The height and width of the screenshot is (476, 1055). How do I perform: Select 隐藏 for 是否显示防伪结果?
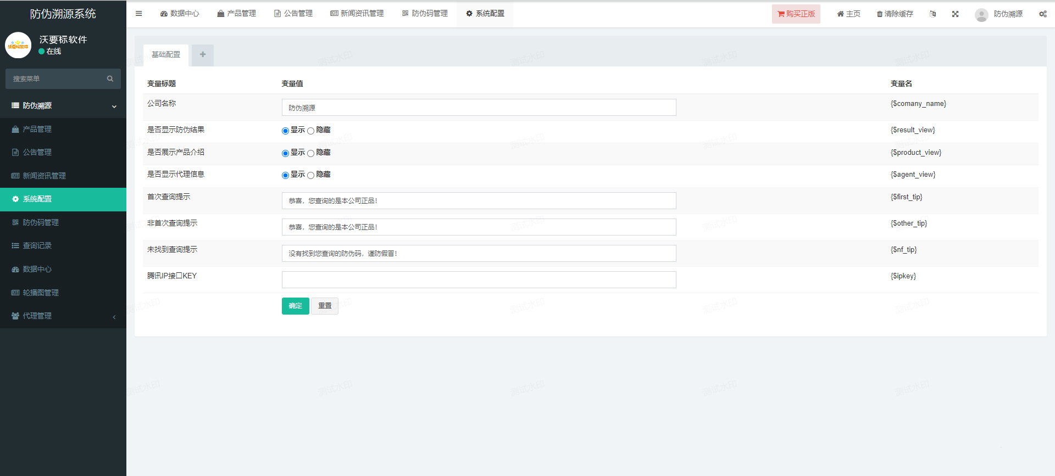(310, 131)
